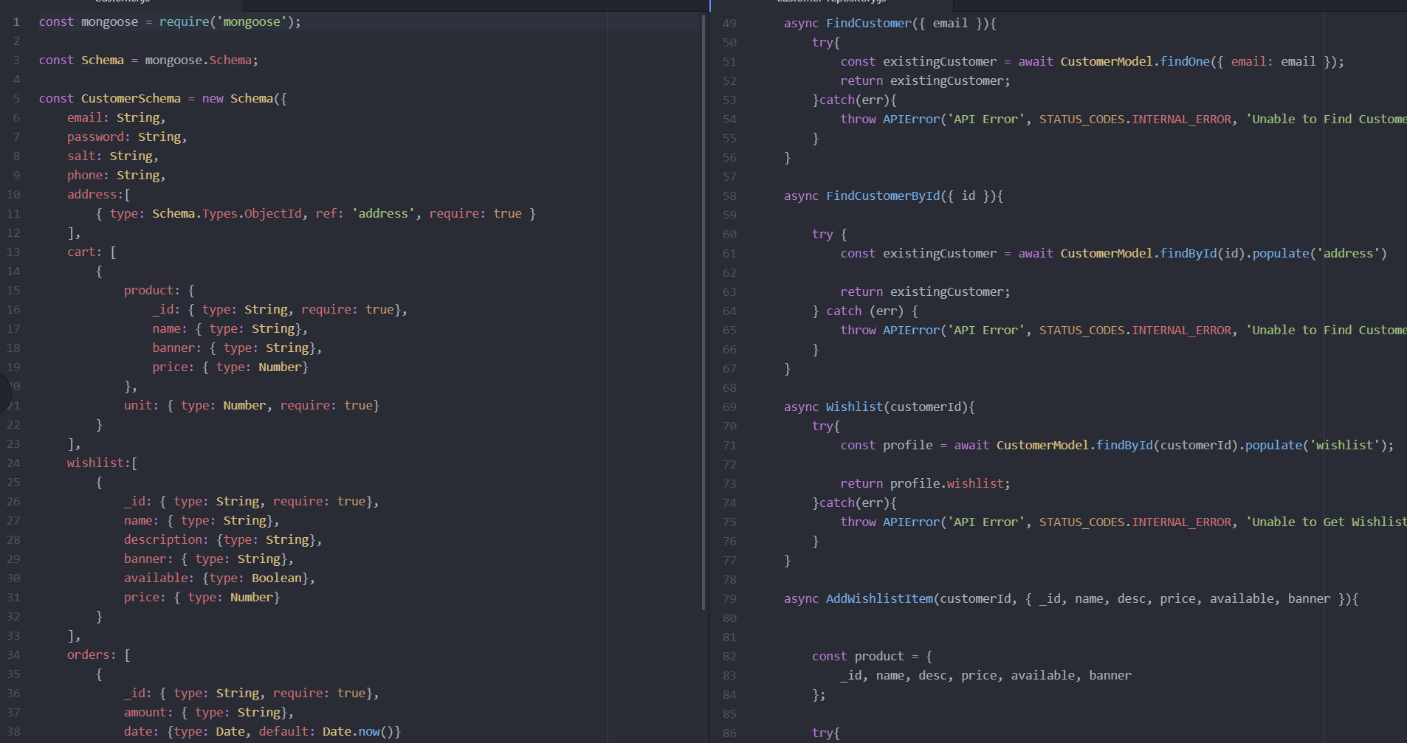The image size is (1407, 743).
Task: Click the 'wishlist:[' key on line 24
Action: [103, 463]
